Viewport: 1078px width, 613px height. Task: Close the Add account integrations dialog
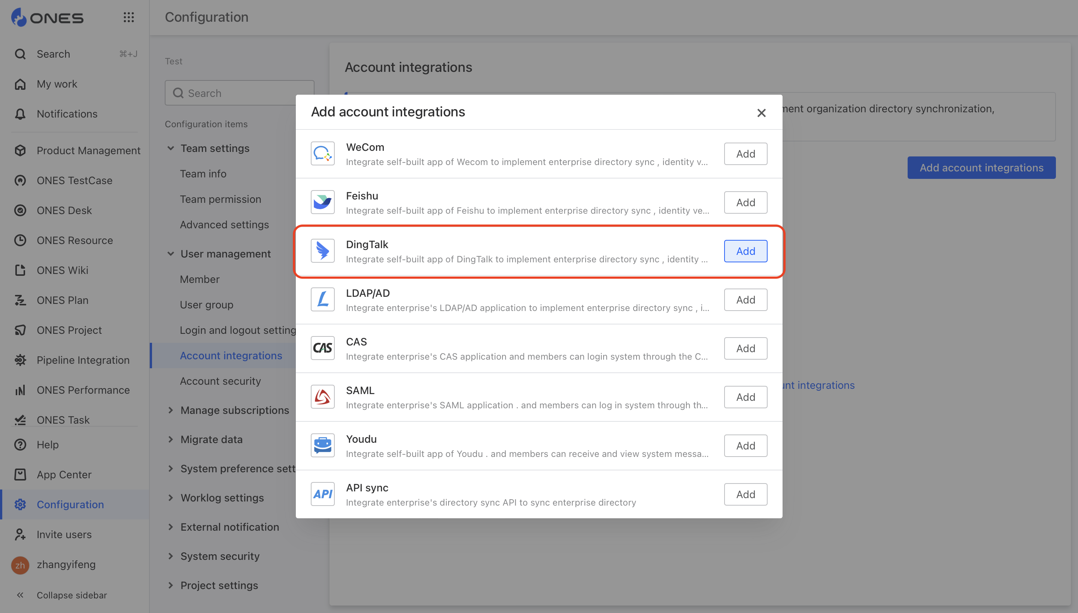761,113
